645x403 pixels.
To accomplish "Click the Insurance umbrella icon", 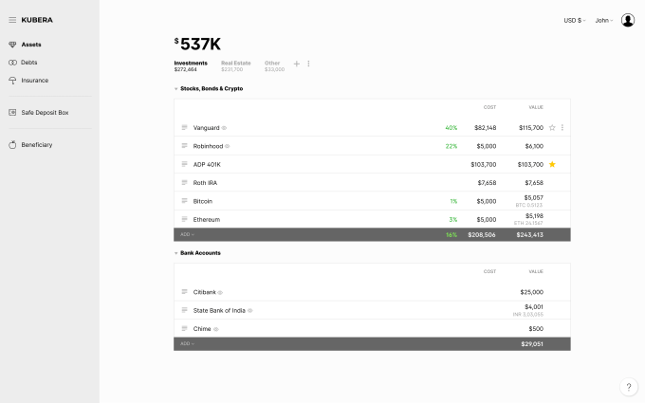I will pyautogui.click(x=12, y=81).
